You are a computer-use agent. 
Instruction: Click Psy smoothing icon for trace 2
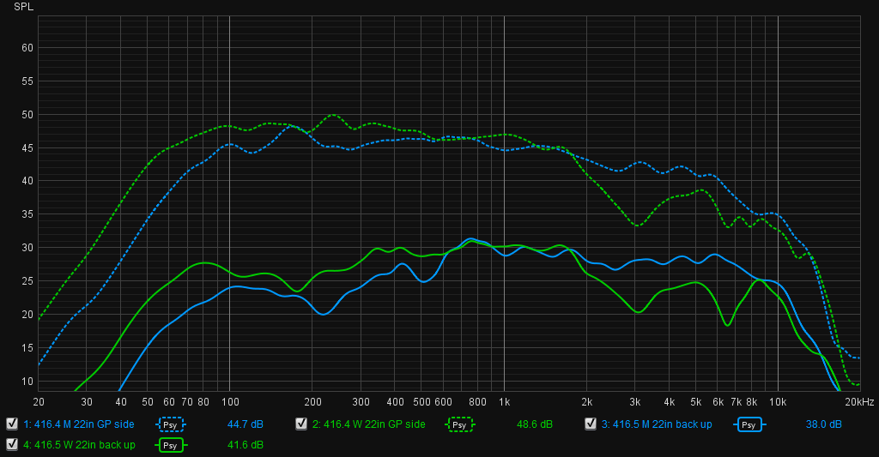click(460, 424)
